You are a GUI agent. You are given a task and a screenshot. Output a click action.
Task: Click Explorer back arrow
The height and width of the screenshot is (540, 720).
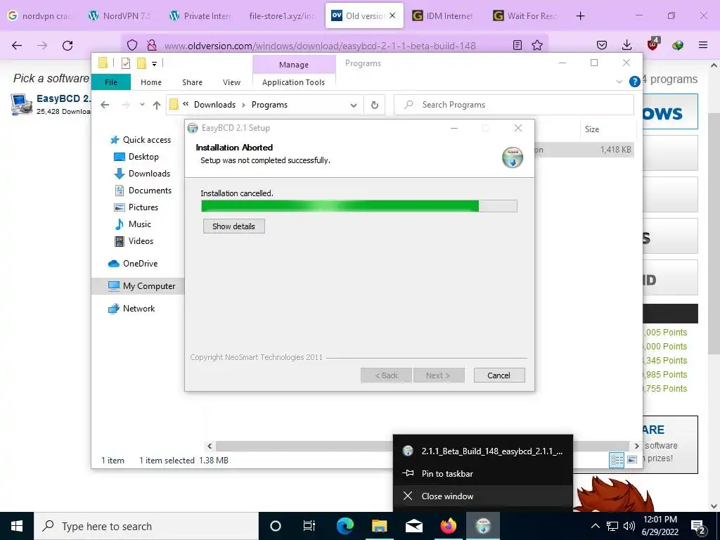point(105,105)
